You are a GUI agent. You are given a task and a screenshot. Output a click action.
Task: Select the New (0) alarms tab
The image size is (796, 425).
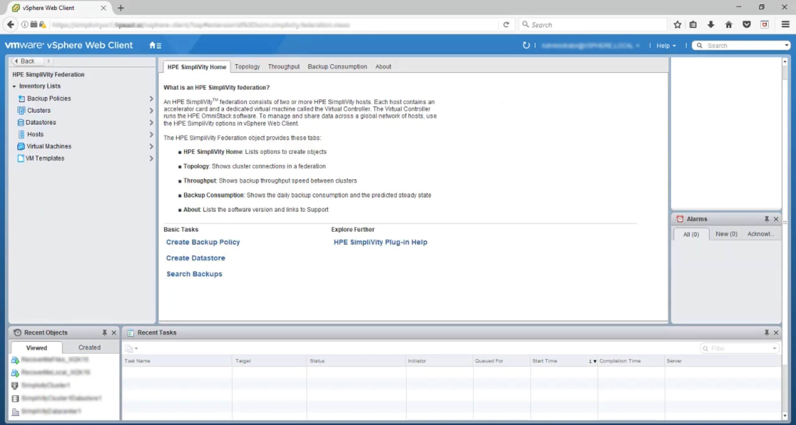click(x=726, y=234)
